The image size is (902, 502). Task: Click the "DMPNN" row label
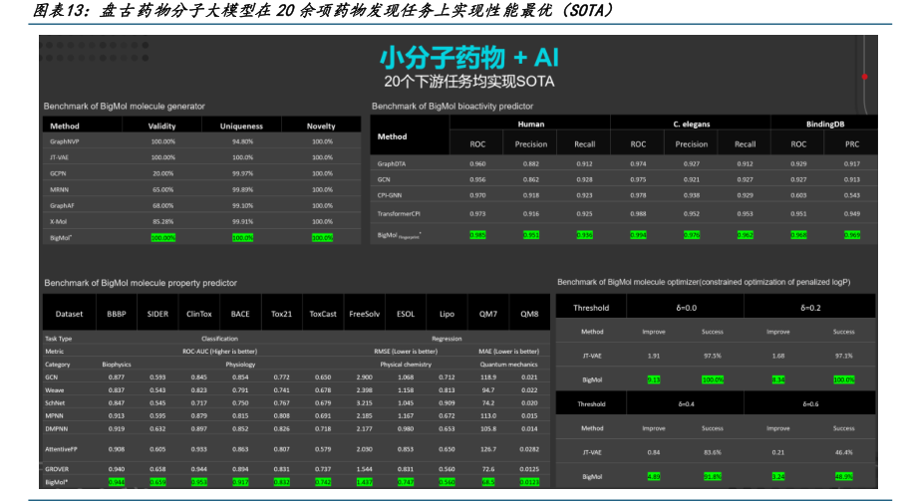(x=57, y=429)
